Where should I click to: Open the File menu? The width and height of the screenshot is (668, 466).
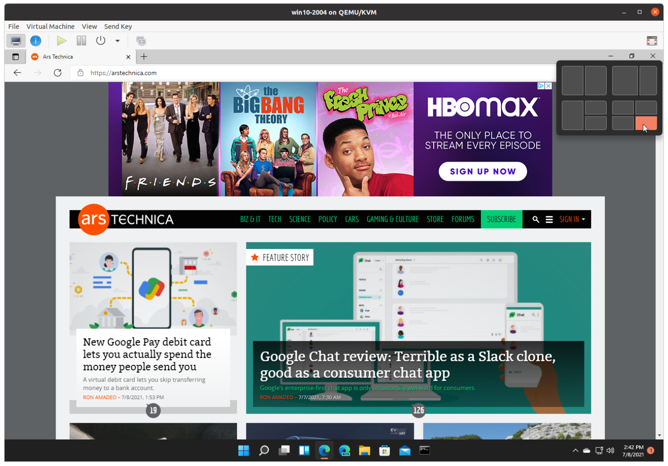(13, 26)
